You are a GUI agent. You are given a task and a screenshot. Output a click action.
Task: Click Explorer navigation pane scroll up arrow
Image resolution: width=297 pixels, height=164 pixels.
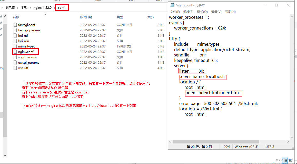5,17
